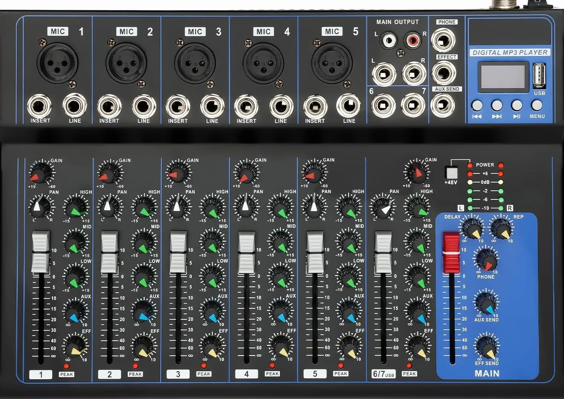Click the USB port on the MP3 player
This screenshot has height=399, width=564.
(539, 76)
